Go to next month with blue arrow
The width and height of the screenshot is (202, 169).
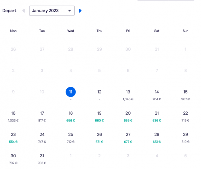[80, 11]
